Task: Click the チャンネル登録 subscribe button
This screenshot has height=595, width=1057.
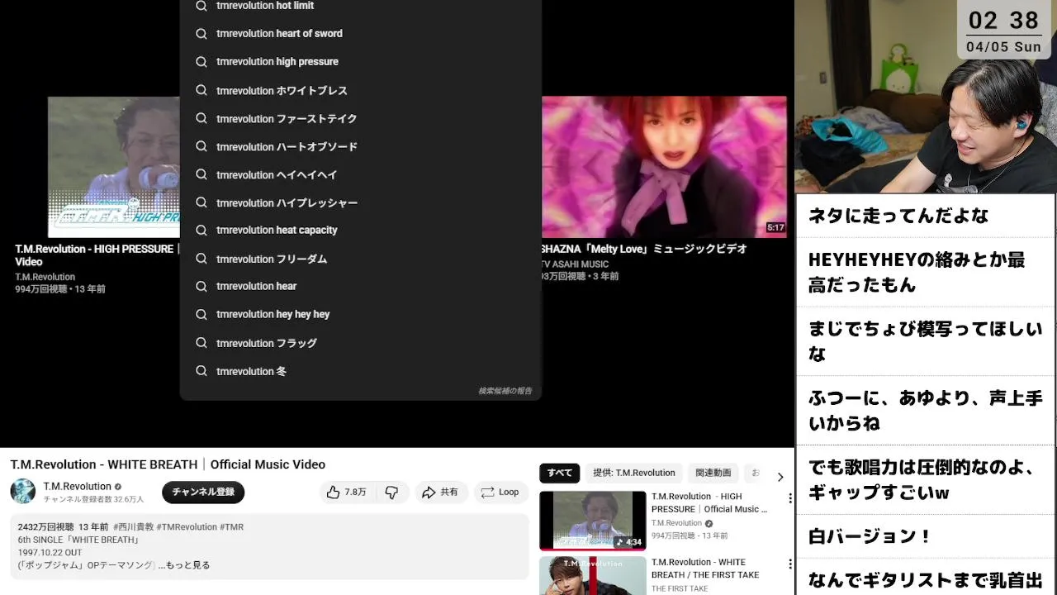Action: [x=203, y=492]
